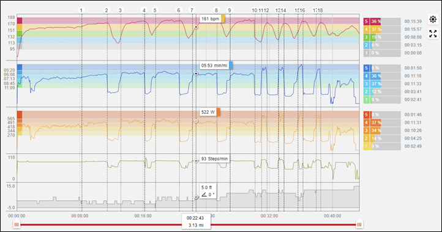Click the 00:16:00 time axis label
The image size is (442, 232).
(143, 216)
